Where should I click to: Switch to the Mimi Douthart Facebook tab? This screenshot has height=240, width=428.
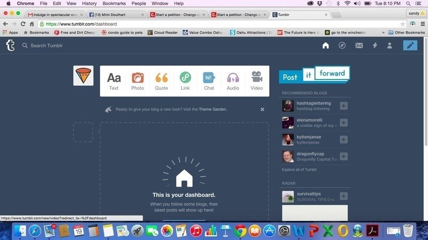coord(115,14)
